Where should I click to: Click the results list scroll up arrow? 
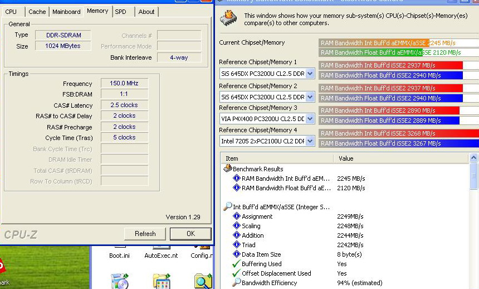473,158
